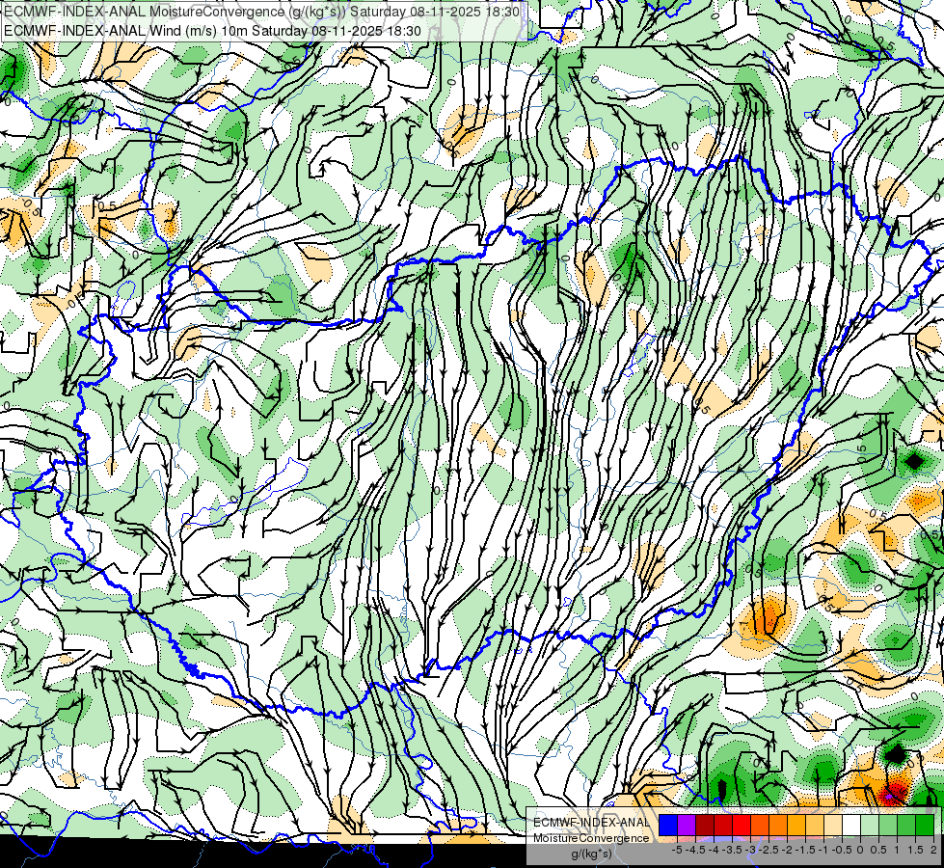Click the '-1' tick label in legend

[823, 850]
